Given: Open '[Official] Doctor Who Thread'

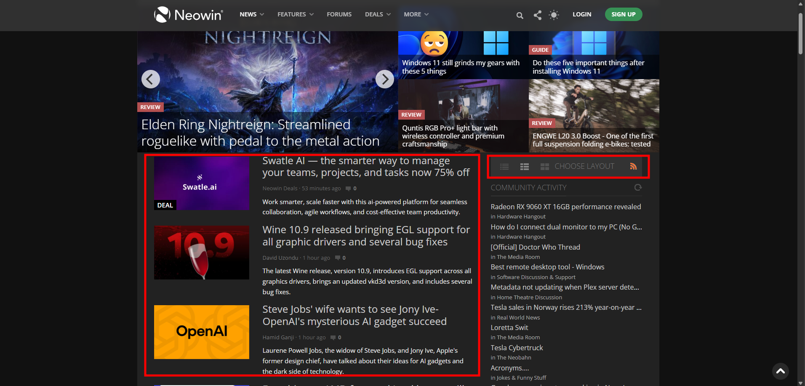Looking at the screenshot, I should click(535, 247).
